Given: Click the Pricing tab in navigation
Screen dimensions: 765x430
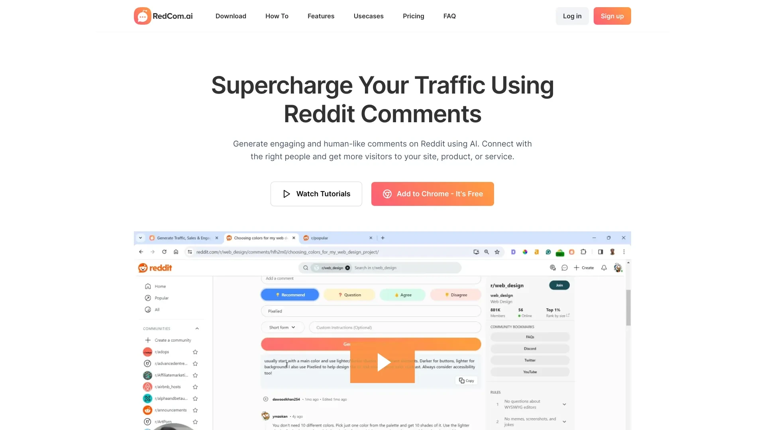Looking at the screenshot, I should click(x=414, y=16).
